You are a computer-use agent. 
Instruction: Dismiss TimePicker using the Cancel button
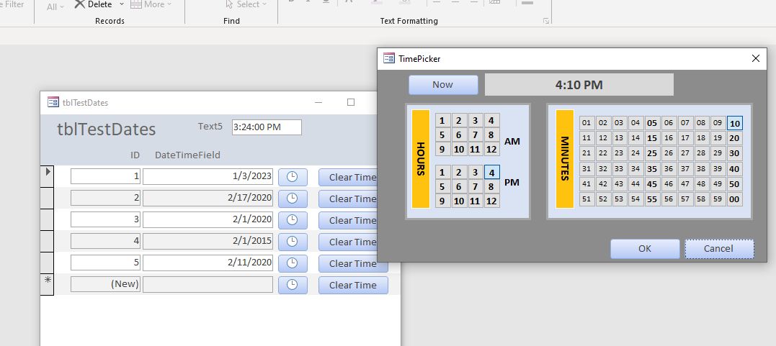click(x=718, y=249)
